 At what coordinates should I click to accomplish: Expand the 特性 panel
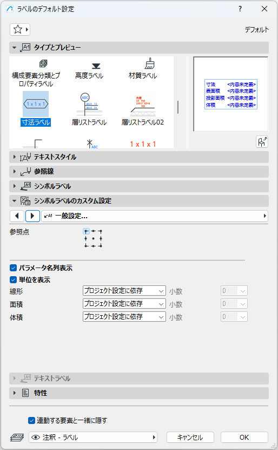click(x=138, y=393)
